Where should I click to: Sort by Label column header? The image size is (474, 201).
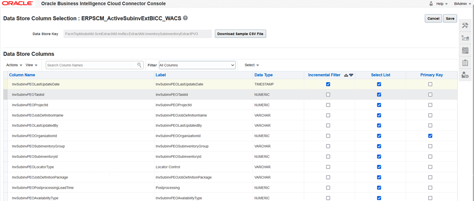pos(161,75)
